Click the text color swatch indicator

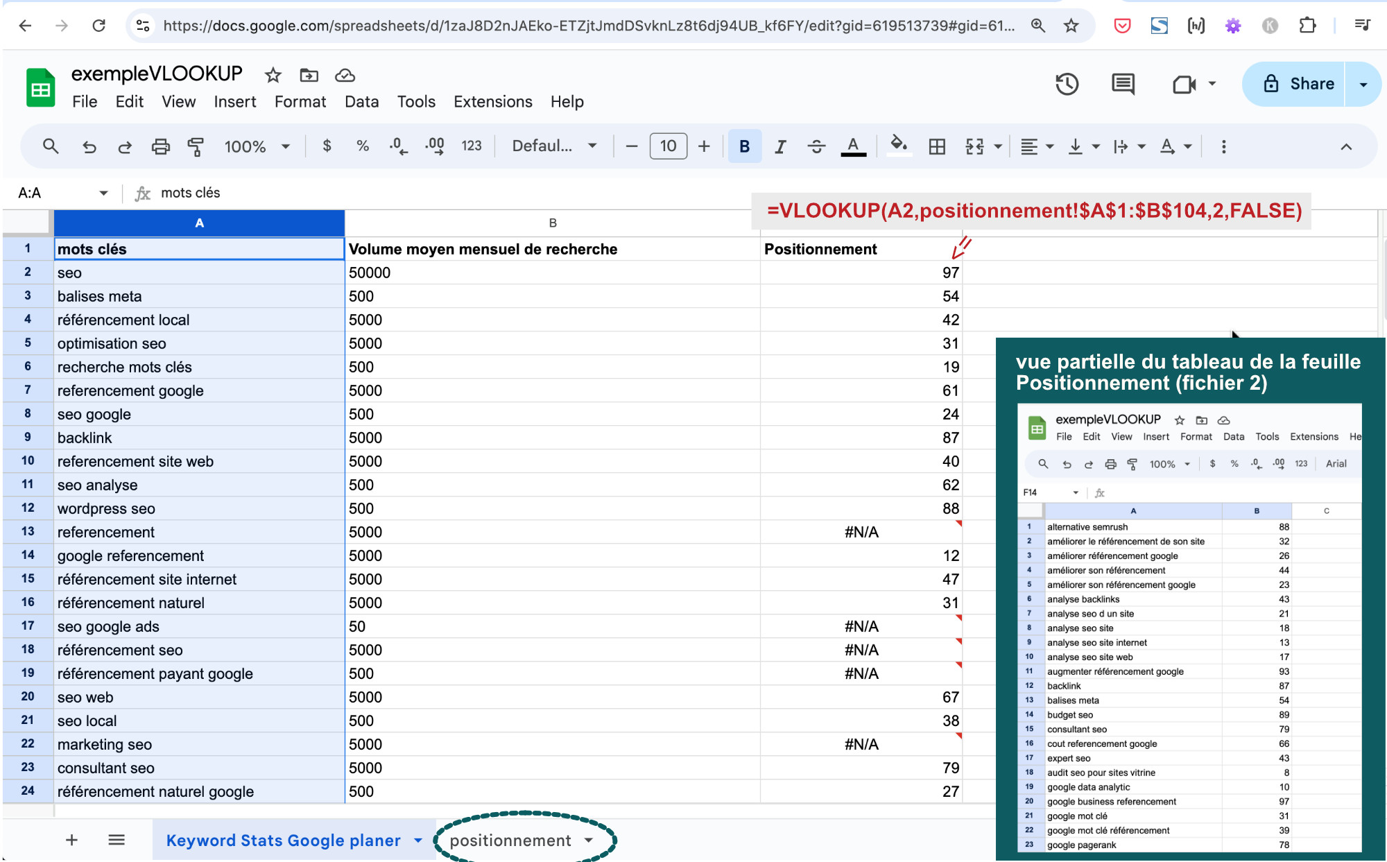click(853, 154)
